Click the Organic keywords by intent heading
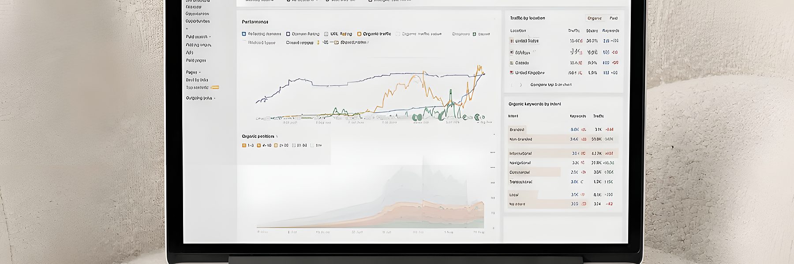The height and width of the screenshot is (264, 794). click(535, 104)
